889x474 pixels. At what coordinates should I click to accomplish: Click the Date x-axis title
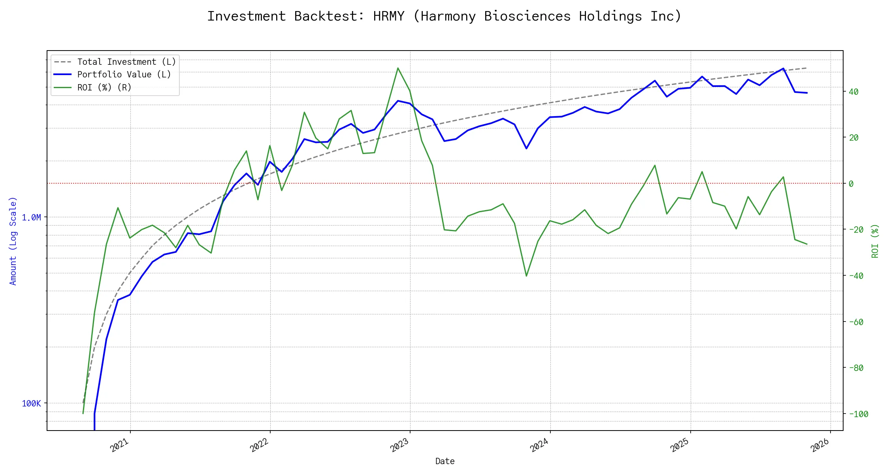pyautogui.click(x=445, y=461)
